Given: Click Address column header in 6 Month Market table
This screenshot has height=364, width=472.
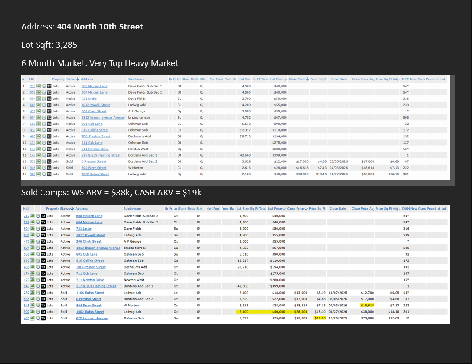Looking at the screenshot, I should coord(87,79).
